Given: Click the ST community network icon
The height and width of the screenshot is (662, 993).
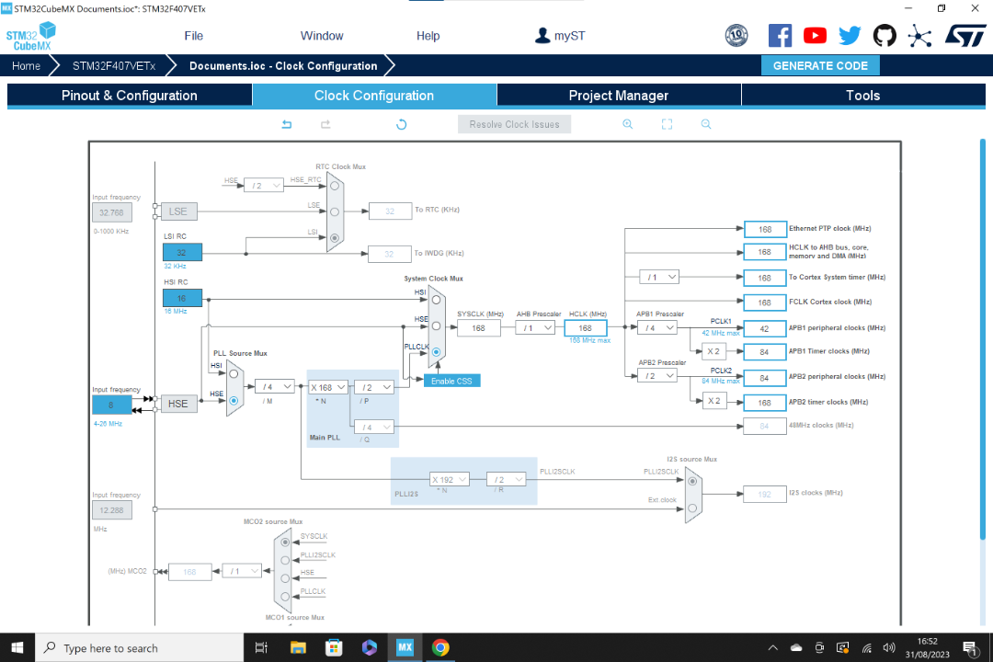Looking at the screenshot, I should (x=919, y=36).
